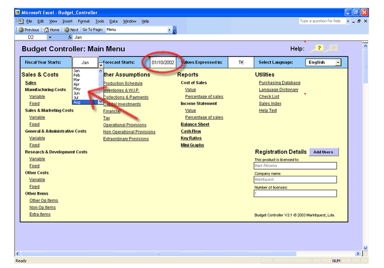Choose Feb in the fiscal year list

tap(77, 75)
